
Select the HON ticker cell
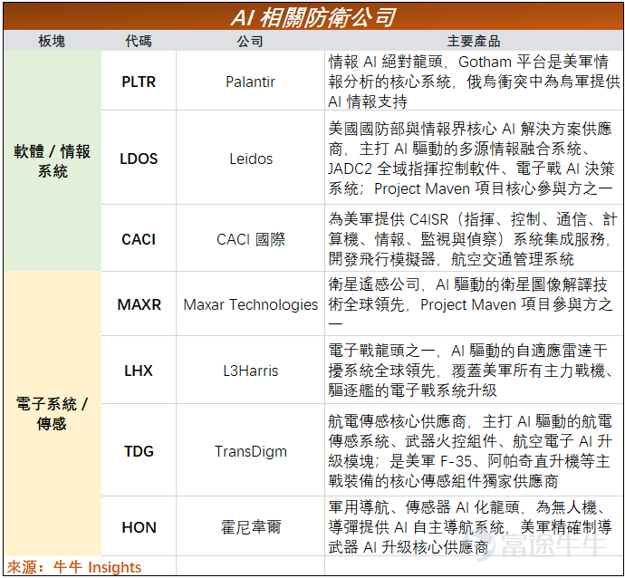(139, 527)
